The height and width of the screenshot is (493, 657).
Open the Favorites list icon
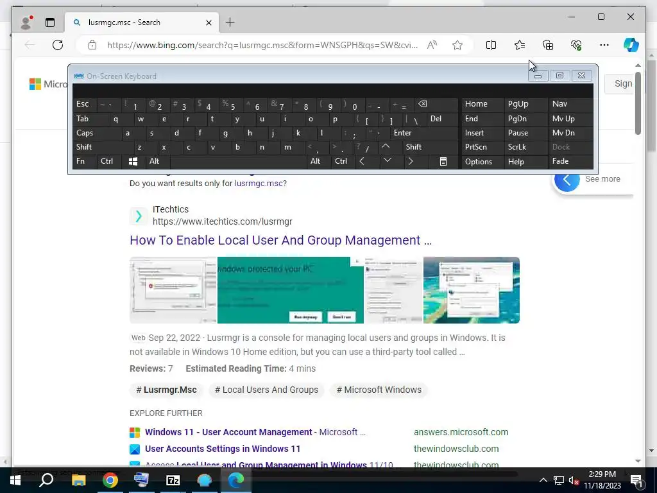pos(520,45)
